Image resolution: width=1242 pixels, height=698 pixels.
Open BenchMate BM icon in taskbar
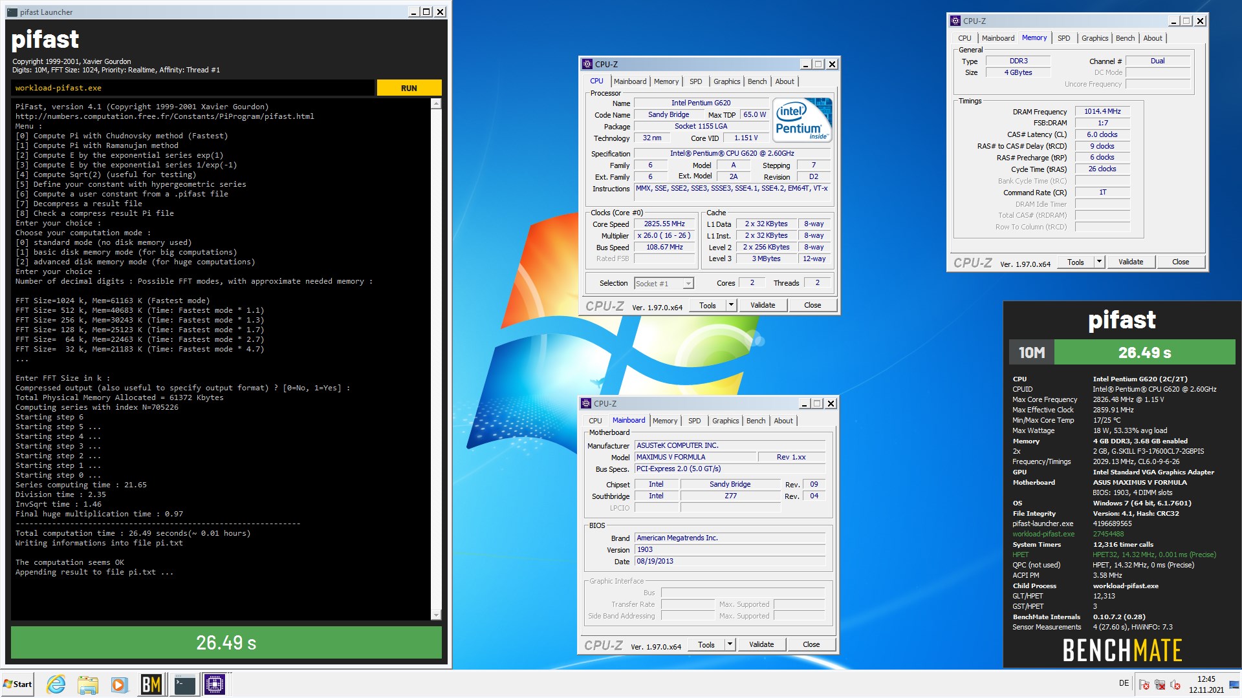[x=151, y=684]
